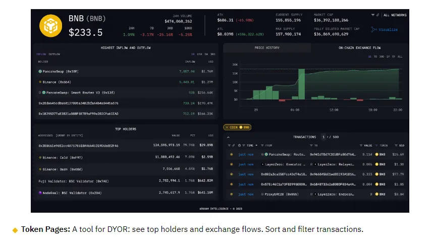The image size is (430, 241).
Task: Open Fuji Validator: BSC Validator row
Action: tap(126, 181)
